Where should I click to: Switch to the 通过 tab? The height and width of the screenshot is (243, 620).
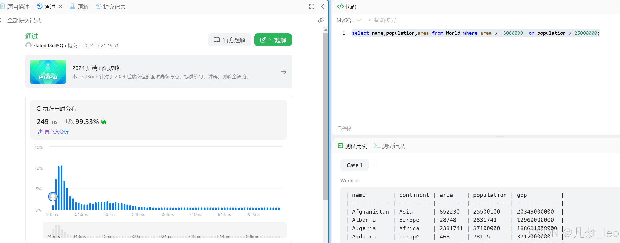point(46,7)
